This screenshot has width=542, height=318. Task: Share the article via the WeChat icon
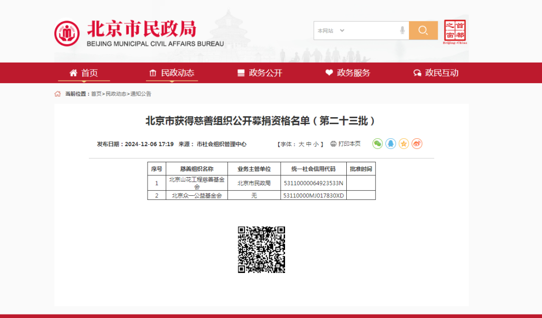(x=377, y=144)
